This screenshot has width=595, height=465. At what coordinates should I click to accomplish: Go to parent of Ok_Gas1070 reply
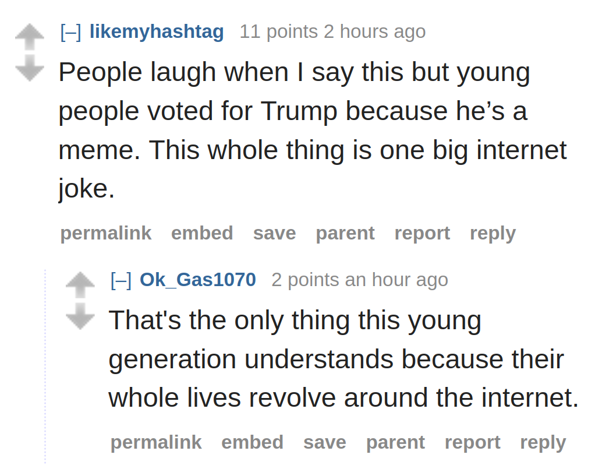(x=395, y=442)
